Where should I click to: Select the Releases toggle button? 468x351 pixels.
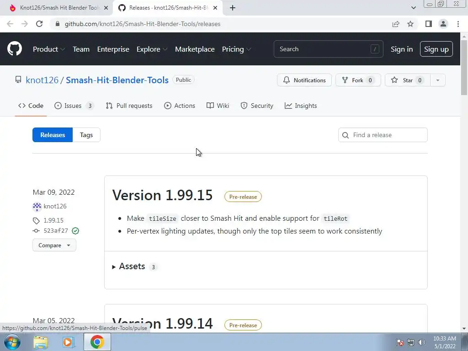[x=53, y=135]
